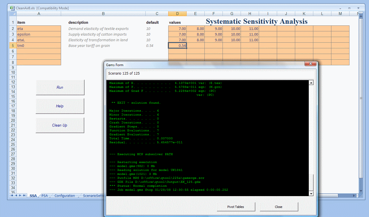
Task: Select the SSA sheet tab
Action: (x=33, y=196)
